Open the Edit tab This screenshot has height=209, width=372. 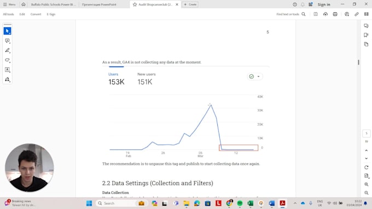click(22, 14)
